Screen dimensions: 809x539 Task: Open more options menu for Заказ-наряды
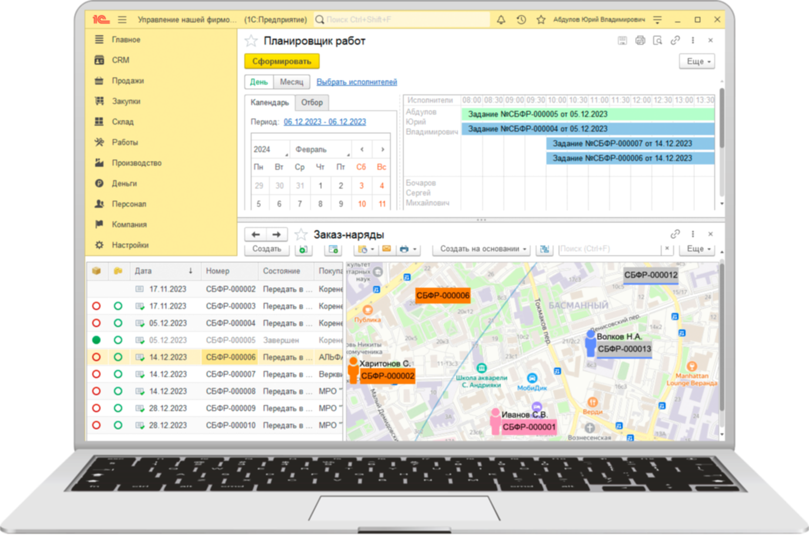[x=693, y=234]
